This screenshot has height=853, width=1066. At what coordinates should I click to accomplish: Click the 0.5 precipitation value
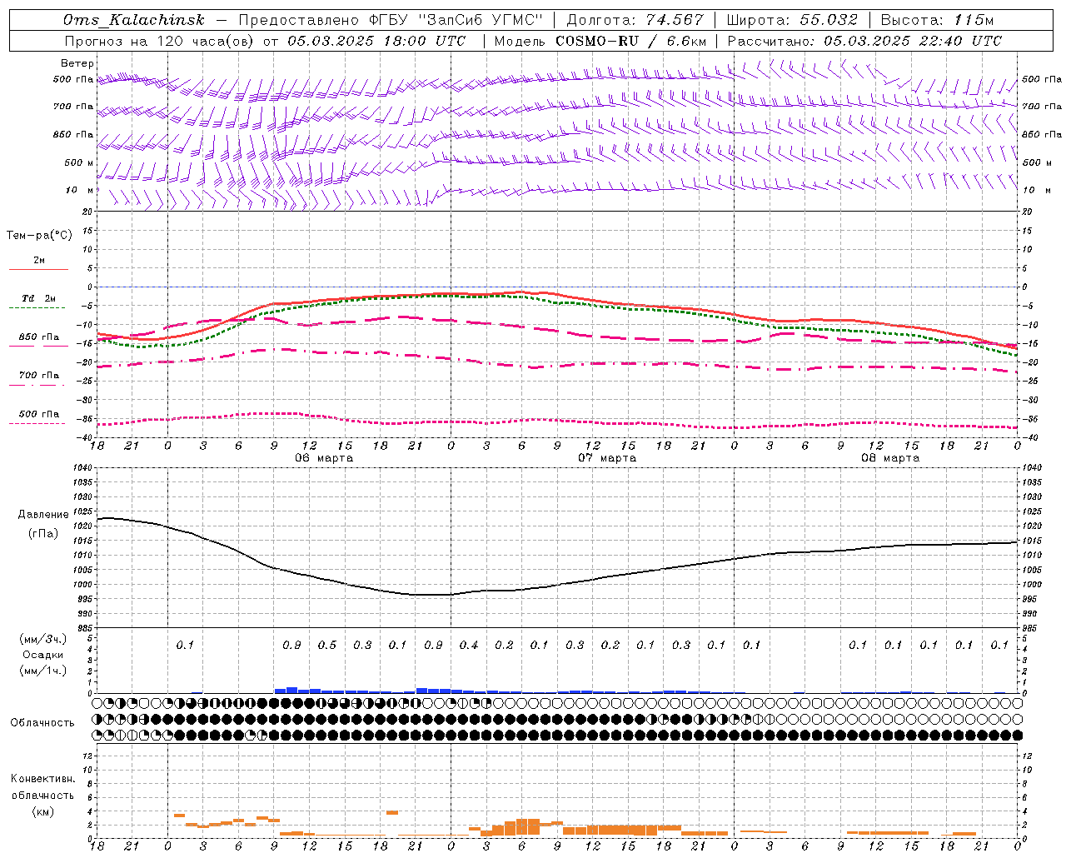(x=327, y=645)
